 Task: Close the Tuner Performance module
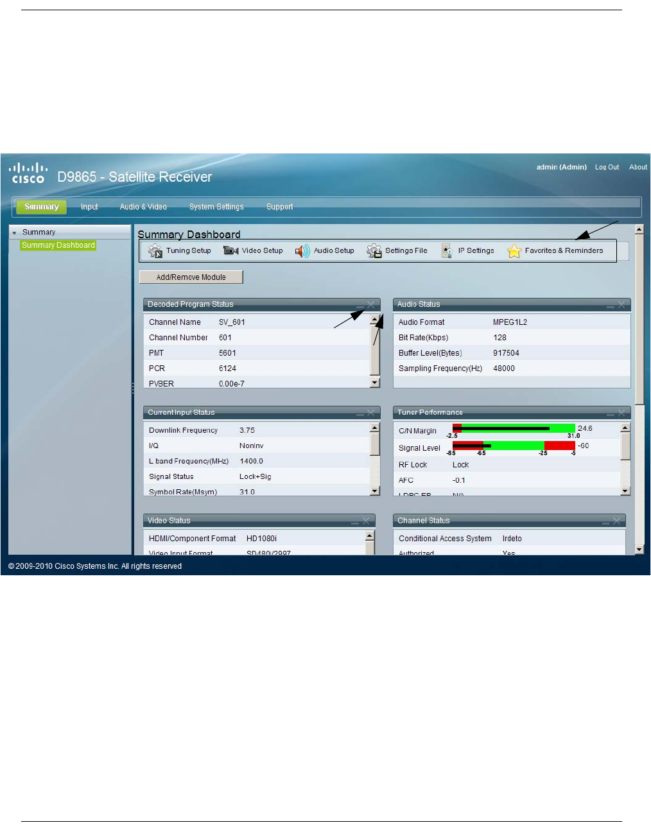[621, 413]
